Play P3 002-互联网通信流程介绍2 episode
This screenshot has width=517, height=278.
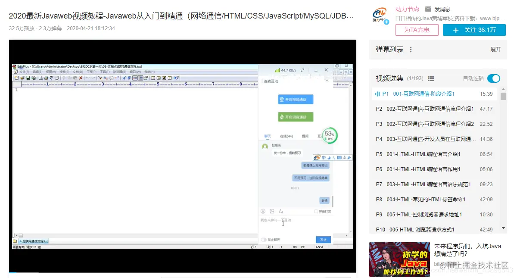(434, 124)
